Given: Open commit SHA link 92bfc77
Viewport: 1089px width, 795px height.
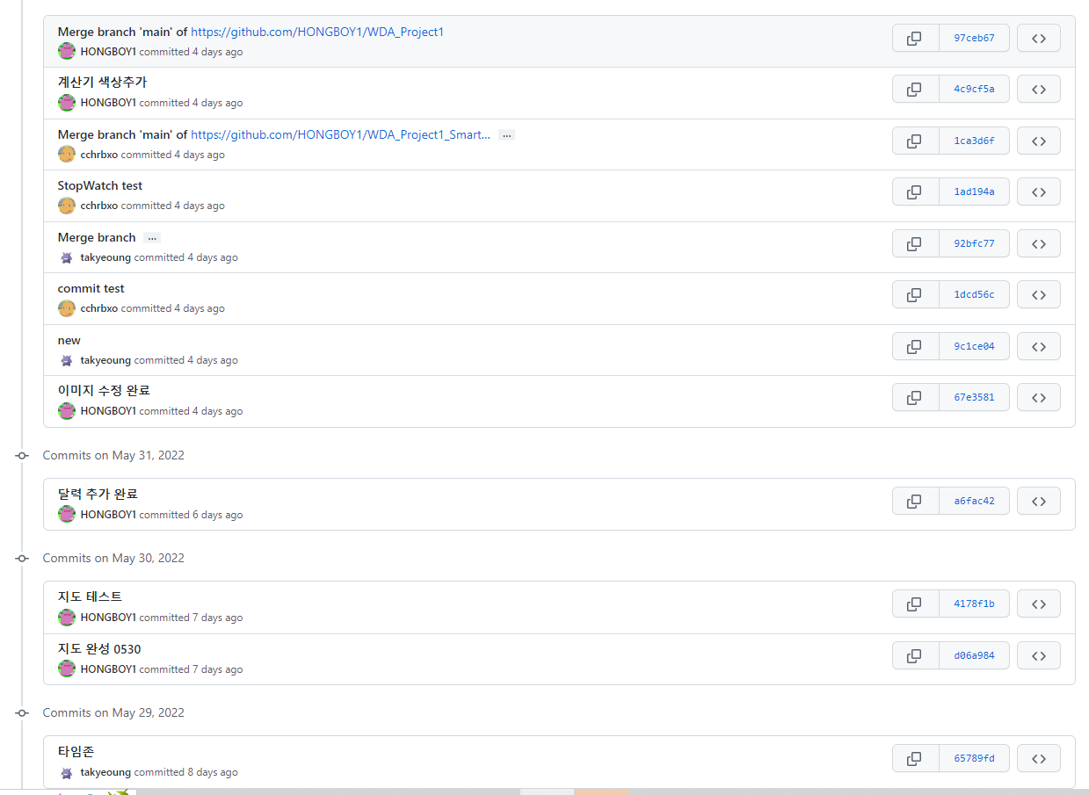Looking at the screenshot, I should (x=974, y=243).
